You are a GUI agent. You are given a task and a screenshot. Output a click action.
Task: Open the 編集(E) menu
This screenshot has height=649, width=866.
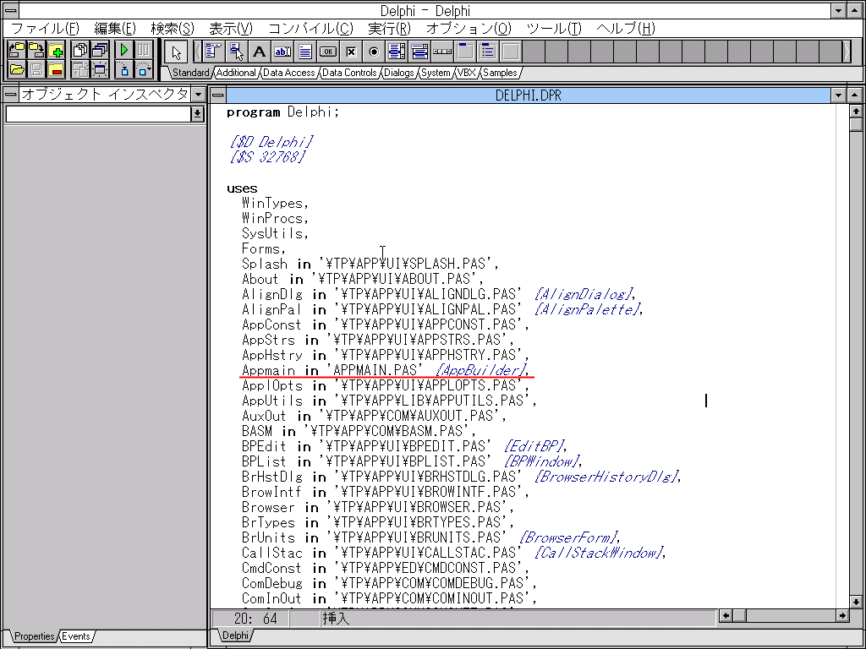[115, 29]
